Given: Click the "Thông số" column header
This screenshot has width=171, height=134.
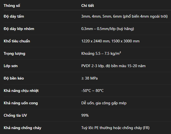Looking at the screenshot, I should (12, 6).
